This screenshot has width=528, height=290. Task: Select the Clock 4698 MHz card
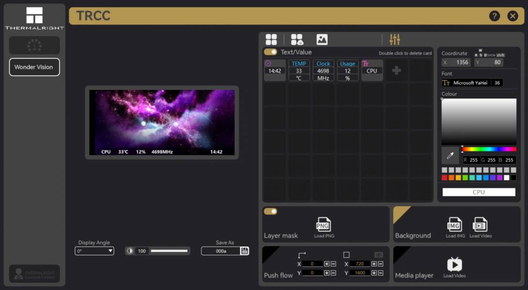point(323,71)
